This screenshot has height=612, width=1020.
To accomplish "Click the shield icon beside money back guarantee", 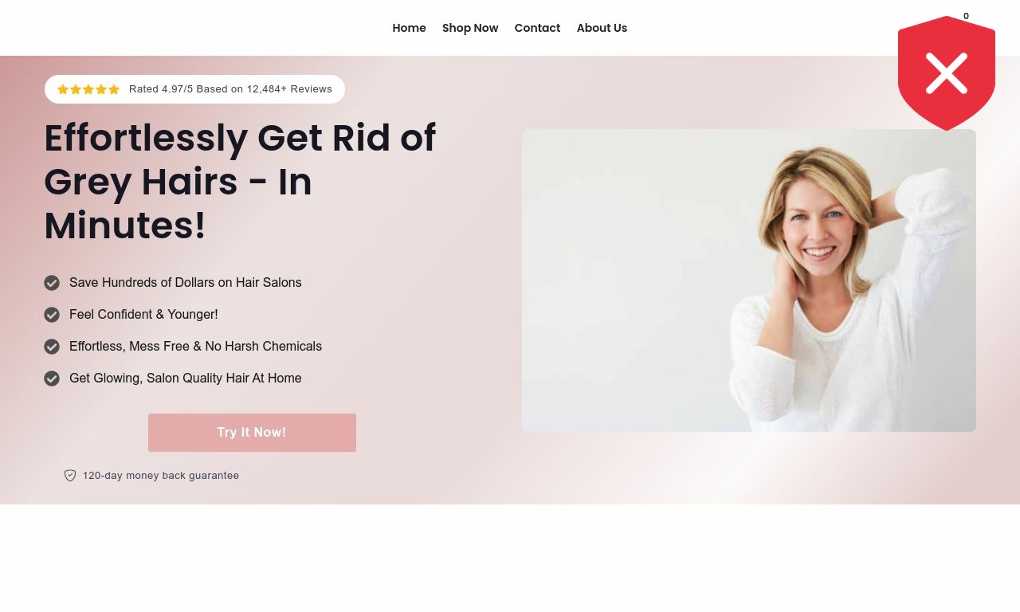I will click(x=70, y=476).
